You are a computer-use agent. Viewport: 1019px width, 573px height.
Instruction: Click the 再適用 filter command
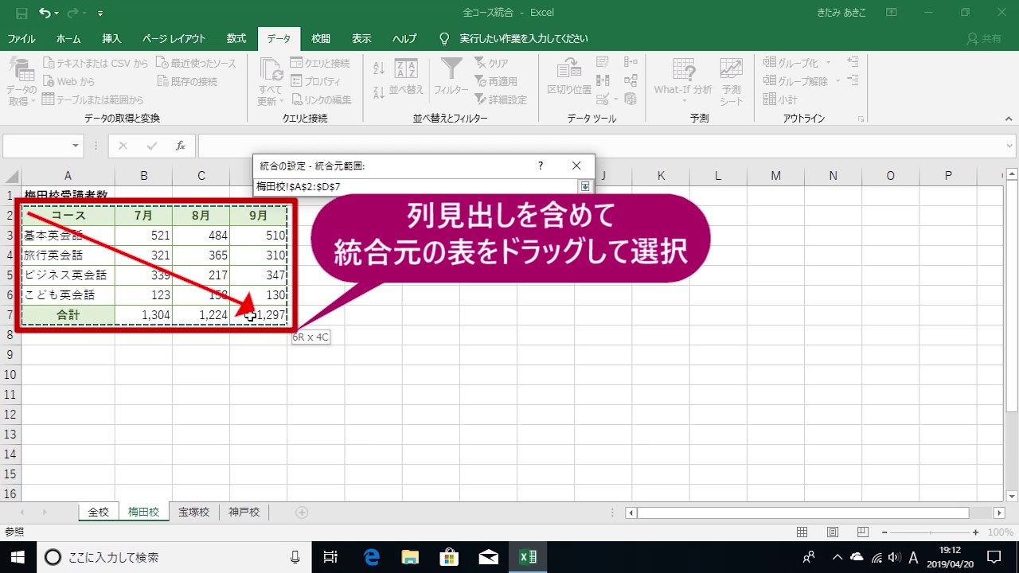(x=496, y=81)
